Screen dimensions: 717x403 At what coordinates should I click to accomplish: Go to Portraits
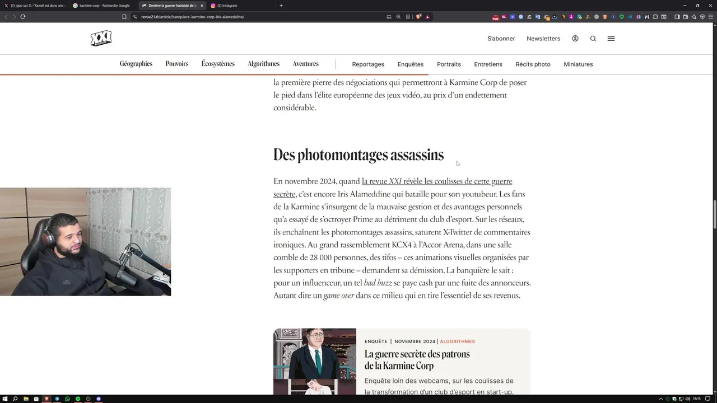(x=449, y=64)
